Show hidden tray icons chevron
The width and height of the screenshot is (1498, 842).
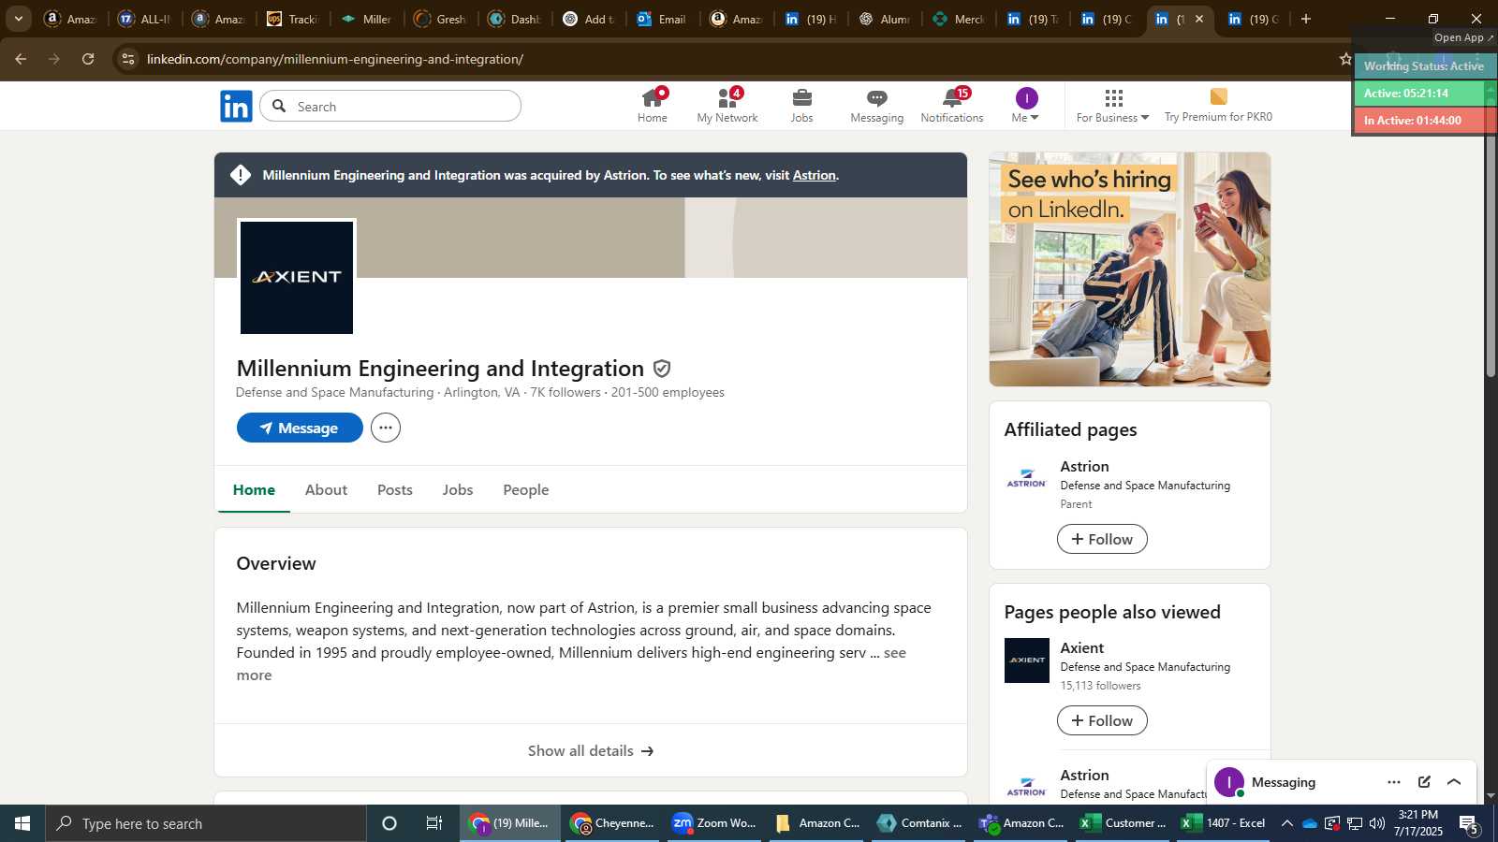click(1287, 823)
